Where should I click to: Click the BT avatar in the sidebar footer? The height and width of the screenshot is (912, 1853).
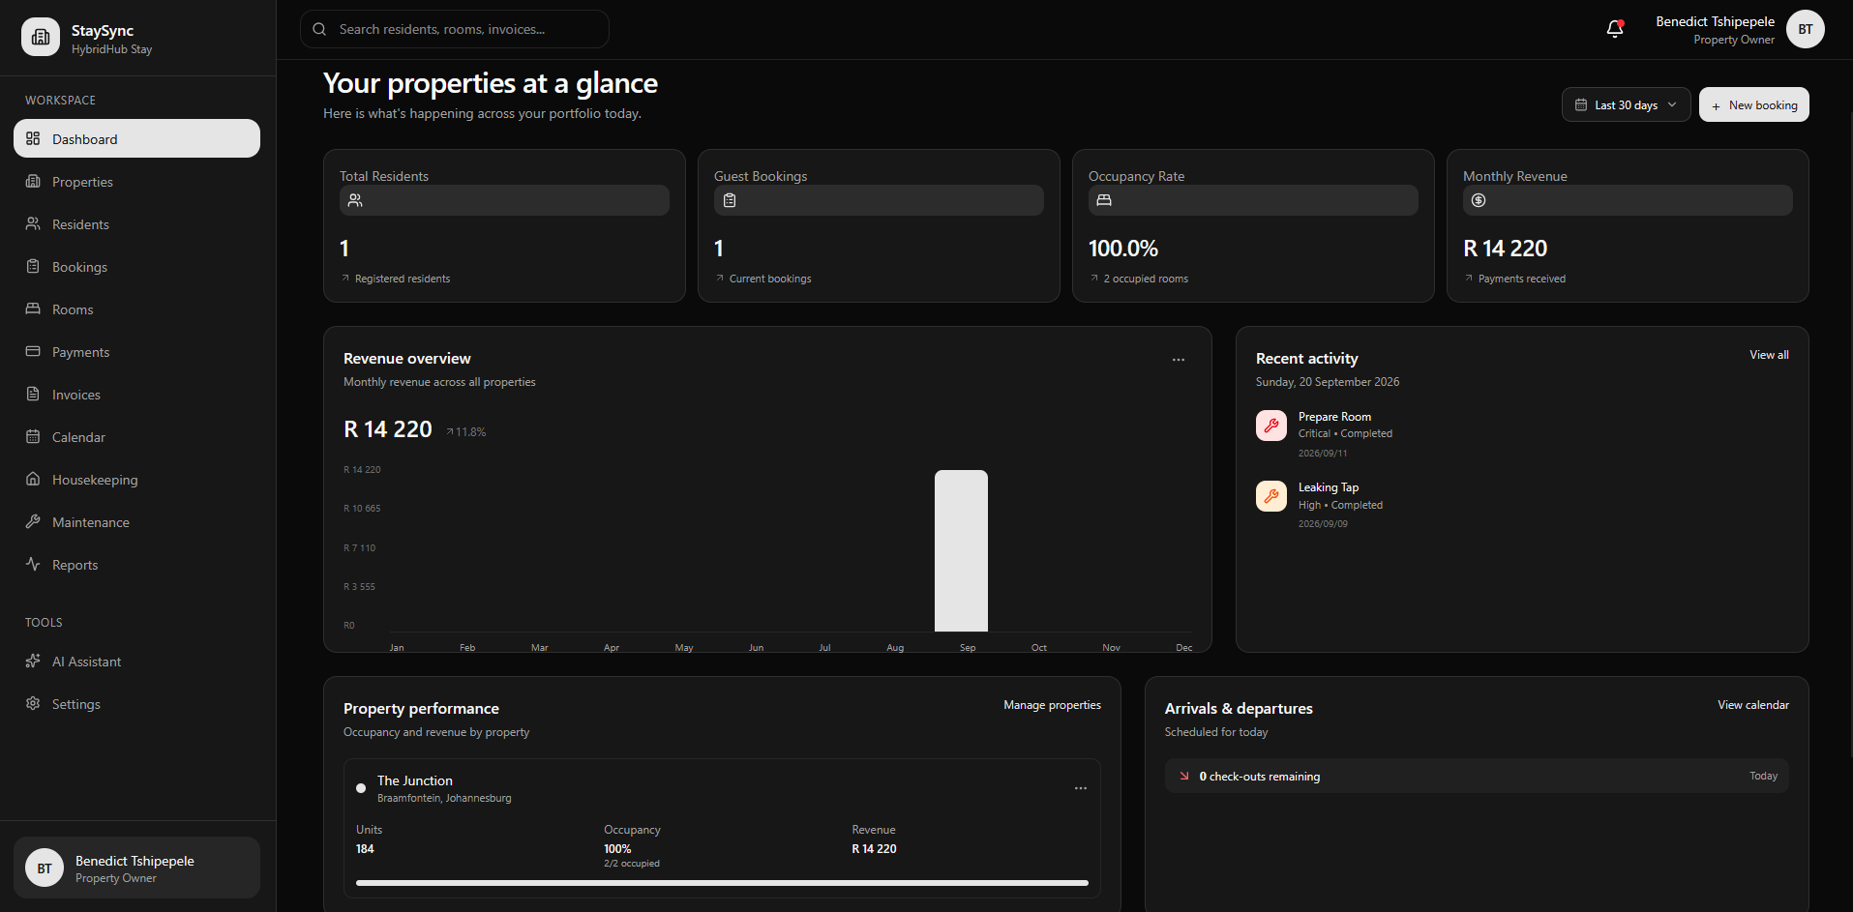coord(45,868)
